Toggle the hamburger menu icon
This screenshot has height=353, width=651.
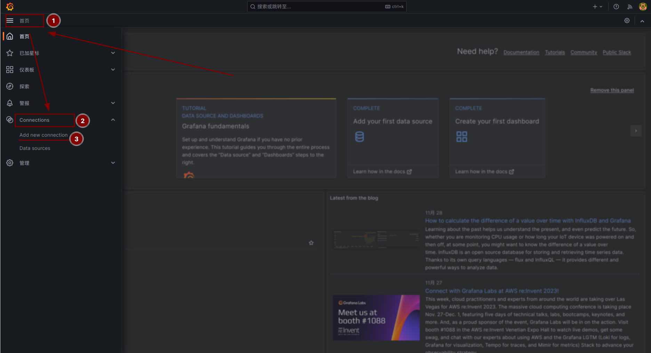point(10,21)
